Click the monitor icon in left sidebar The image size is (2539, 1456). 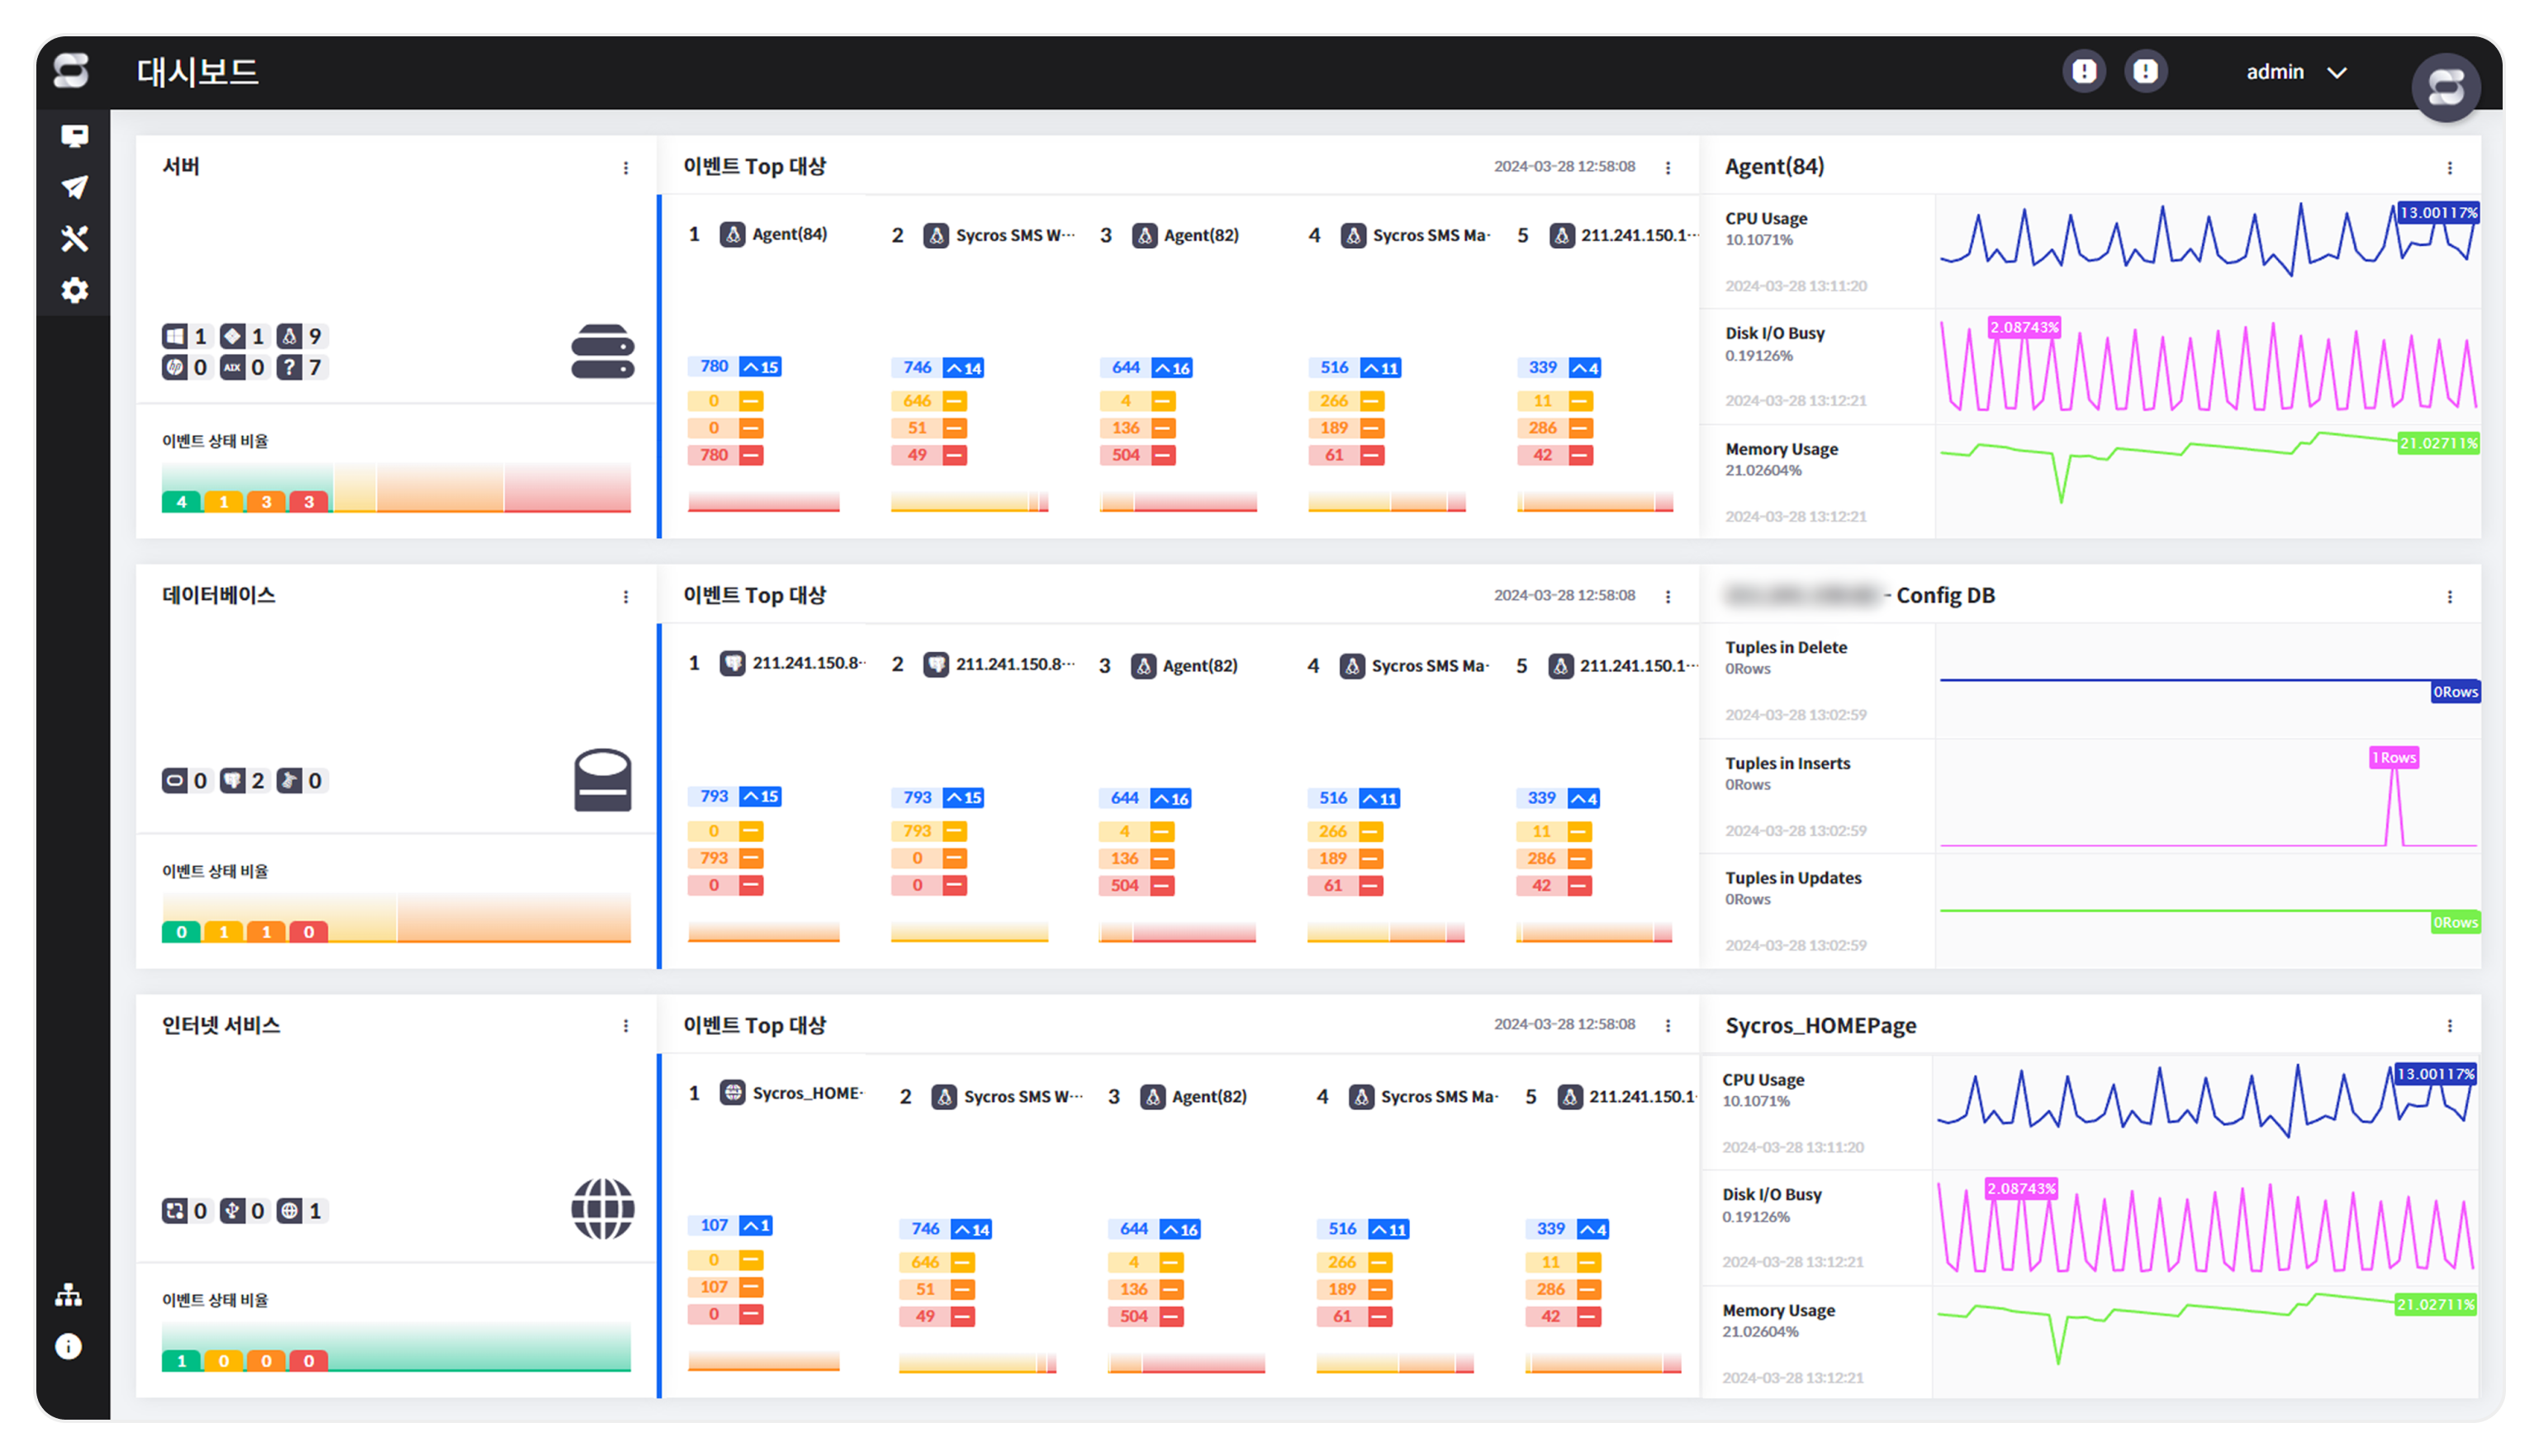point(74,136)
